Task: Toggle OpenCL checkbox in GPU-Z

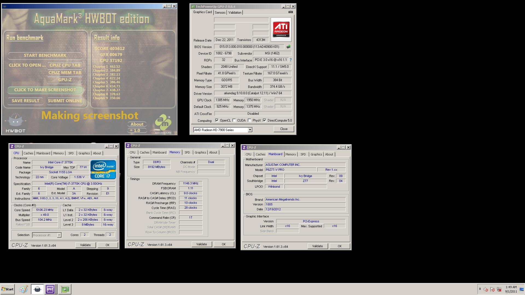Action: pos(217,120)
